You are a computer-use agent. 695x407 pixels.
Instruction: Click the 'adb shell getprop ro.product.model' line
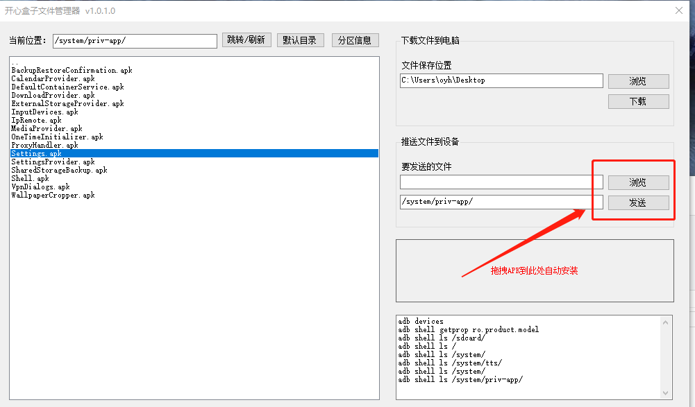(x=469, y=330)
